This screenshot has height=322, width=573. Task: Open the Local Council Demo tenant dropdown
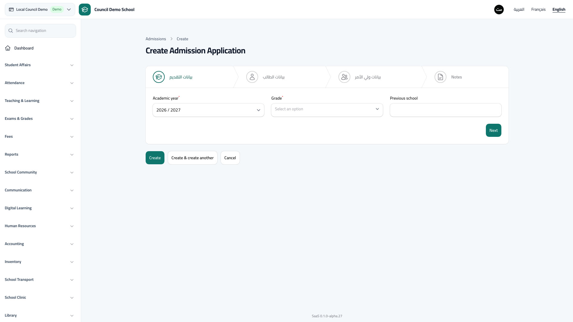pos(40,10)
